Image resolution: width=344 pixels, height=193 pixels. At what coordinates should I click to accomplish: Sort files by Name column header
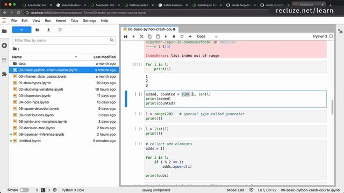(x=45, y=57)
